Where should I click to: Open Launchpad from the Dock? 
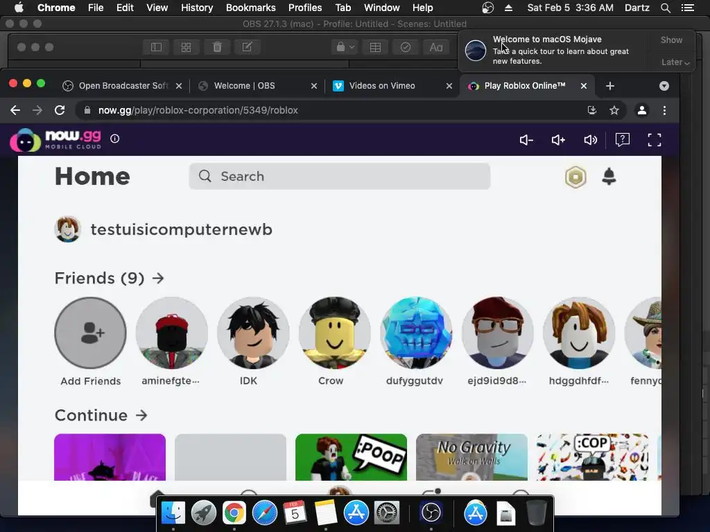(x=203, y=513)
